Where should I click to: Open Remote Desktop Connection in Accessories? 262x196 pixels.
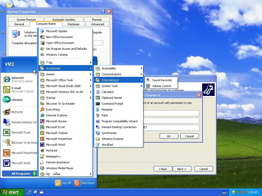(119, 127)
